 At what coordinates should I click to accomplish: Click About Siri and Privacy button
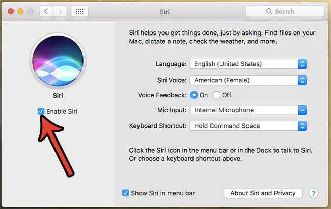tap(263, 193)
